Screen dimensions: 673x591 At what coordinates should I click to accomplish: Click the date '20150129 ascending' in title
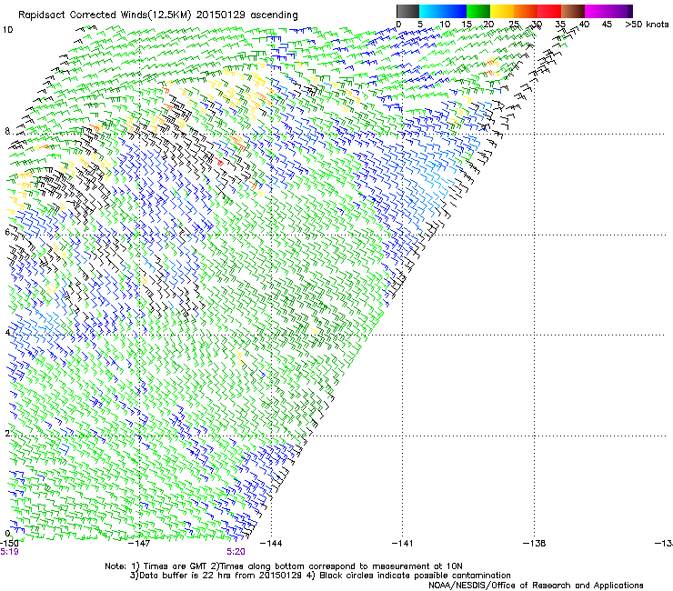(x=246, y=15)
